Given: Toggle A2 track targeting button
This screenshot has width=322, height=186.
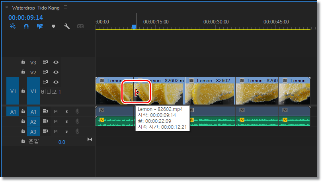Looking at the screenshot, I should 33,122.
